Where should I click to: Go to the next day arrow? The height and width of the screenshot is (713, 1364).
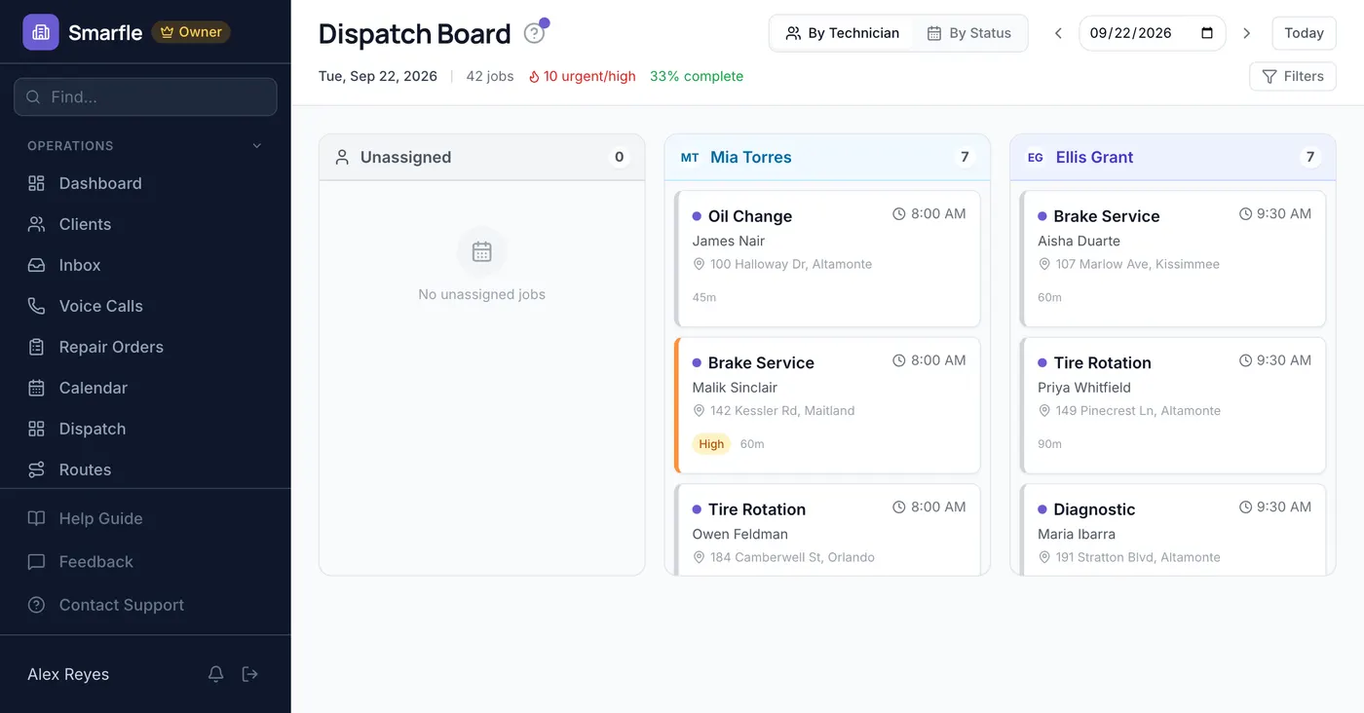(1246, 33)
